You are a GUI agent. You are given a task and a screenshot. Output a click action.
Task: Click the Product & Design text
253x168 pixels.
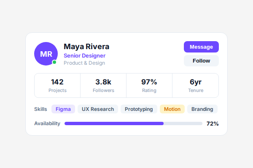[x=84, y=63]
